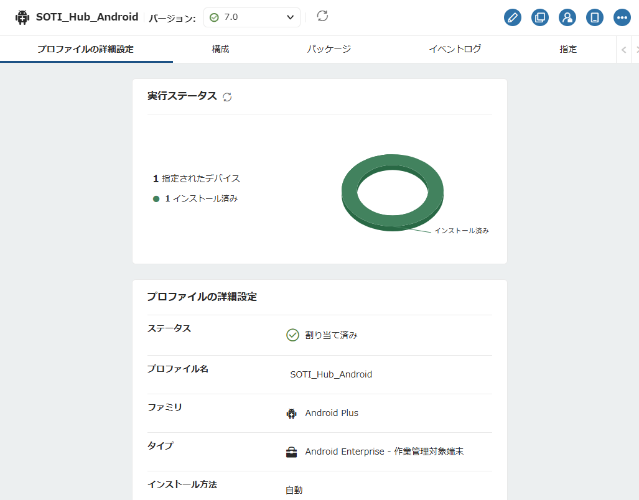This screenshot has height=500, width=639.
Task: Click the device icon in header
Action: 595,17
